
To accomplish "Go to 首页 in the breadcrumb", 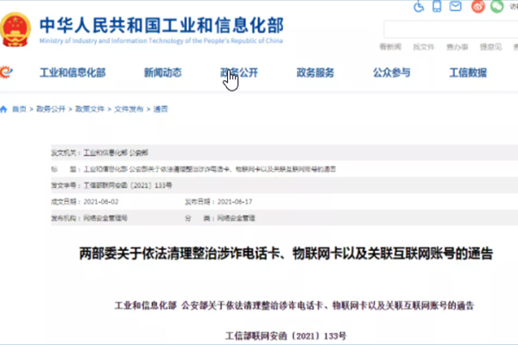I will tap(19, 110).
